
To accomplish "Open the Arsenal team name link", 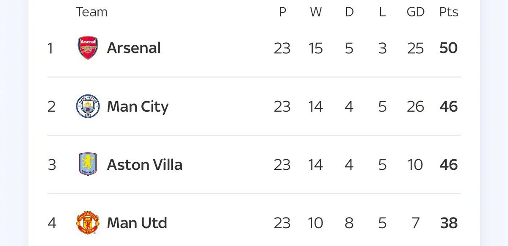I will (134, 48).
